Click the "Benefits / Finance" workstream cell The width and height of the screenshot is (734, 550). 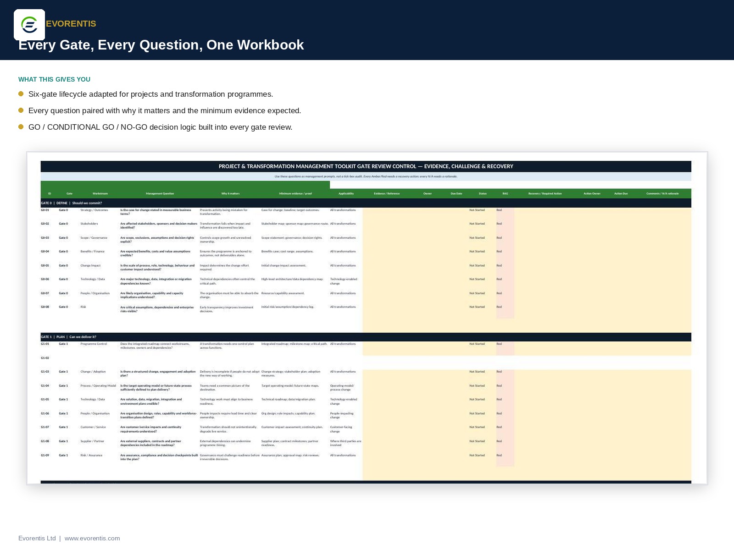[92, 251]
